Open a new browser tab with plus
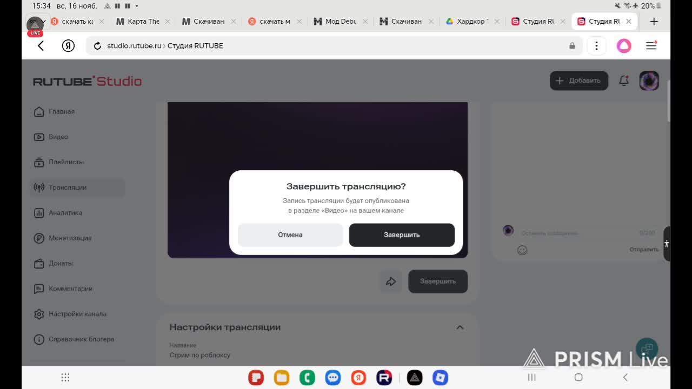692x389 pixels. [x=654, y=22]
